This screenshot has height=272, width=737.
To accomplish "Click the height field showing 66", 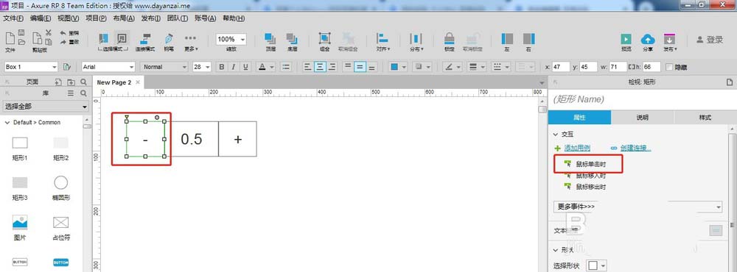I will tap(652, 67).
